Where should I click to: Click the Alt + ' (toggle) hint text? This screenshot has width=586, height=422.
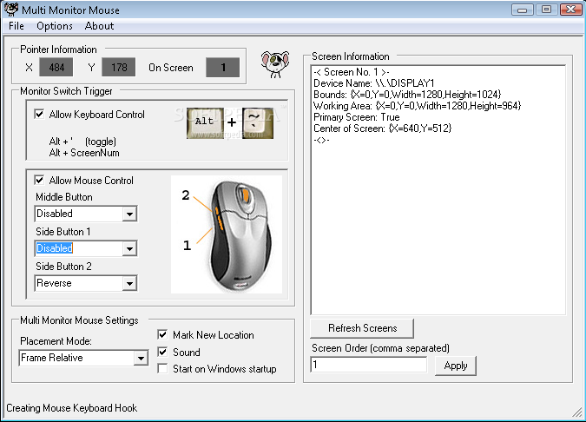click(x=82, y=142)
